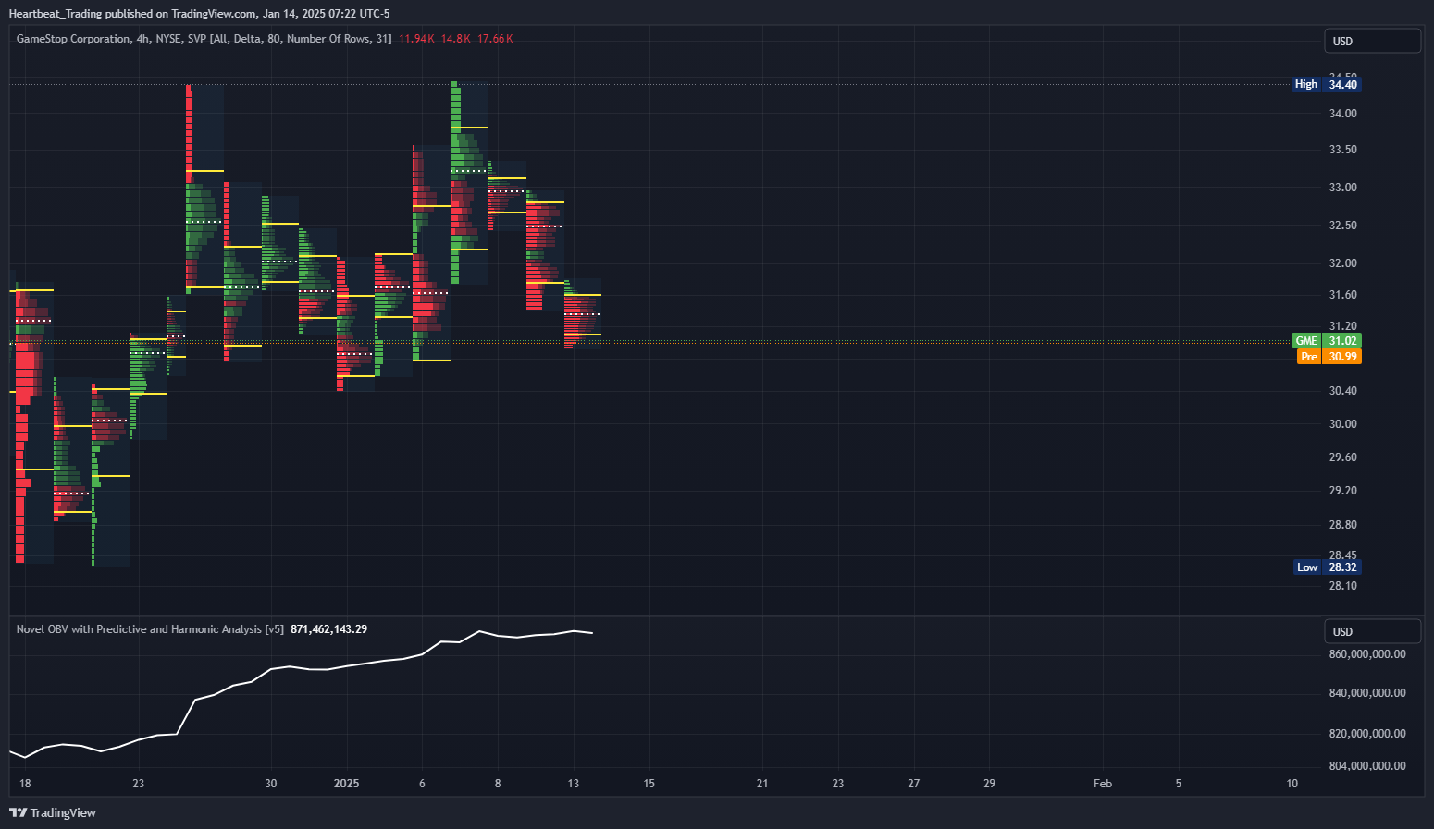1434x829 pixels.
Task: Click the 34.00 price axis label
Action: (x=1343, y=114)
